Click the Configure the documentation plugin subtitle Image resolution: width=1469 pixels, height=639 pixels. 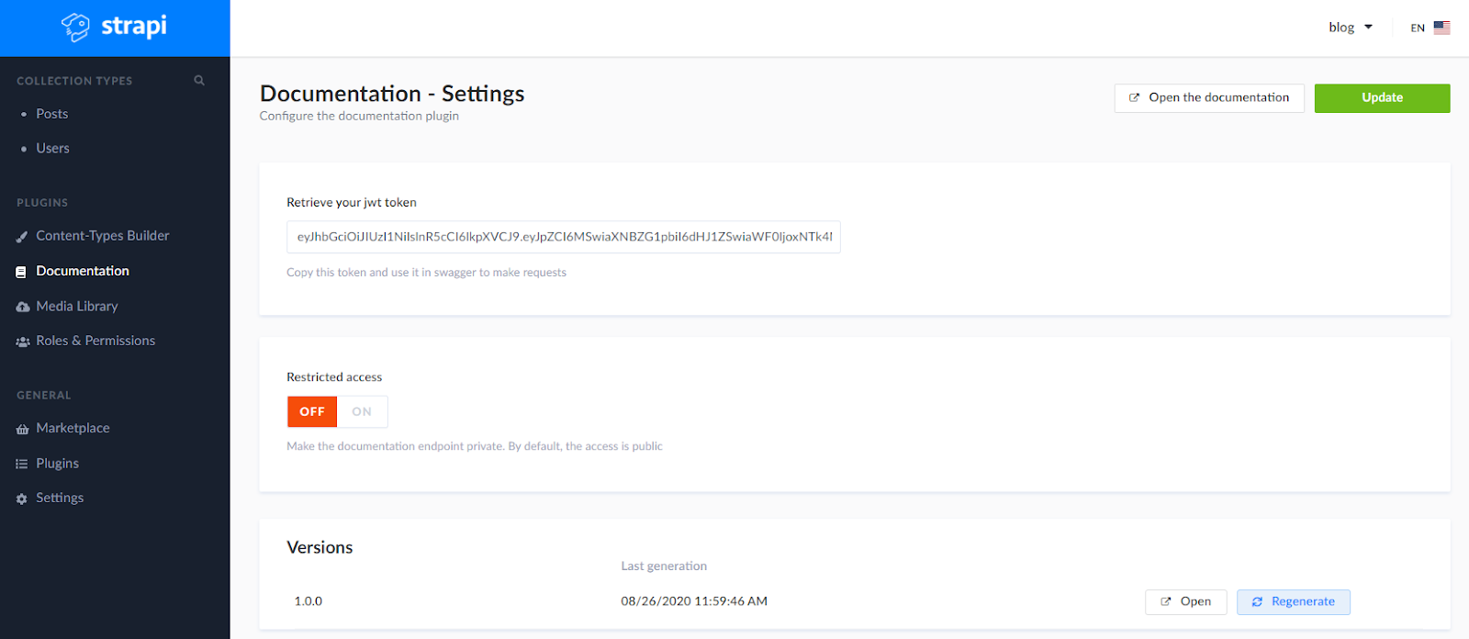pos(359,116)
